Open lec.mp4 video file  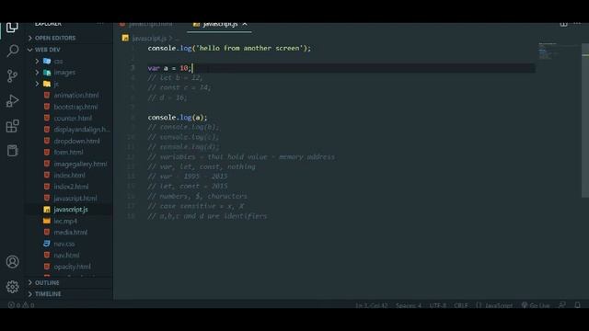pyautogui.click(x=65, y=221)
